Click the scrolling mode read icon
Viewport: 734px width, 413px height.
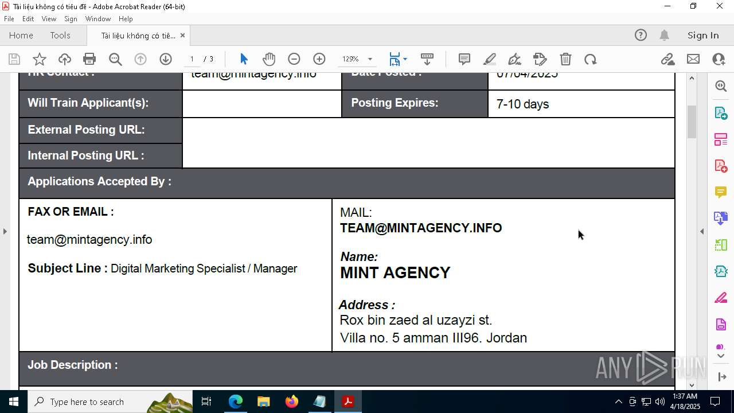click(x=427, y=59)
